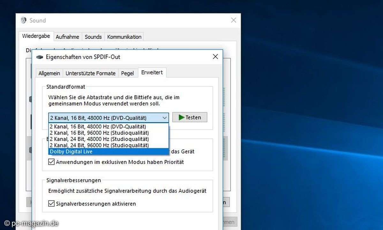383x230 pixels.
Task: Close the Sound window
Action: click(234, 20)
